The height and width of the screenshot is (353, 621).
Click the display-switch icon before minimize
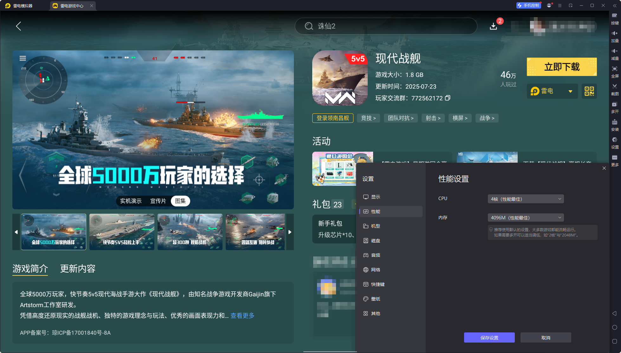click(571, 5)
